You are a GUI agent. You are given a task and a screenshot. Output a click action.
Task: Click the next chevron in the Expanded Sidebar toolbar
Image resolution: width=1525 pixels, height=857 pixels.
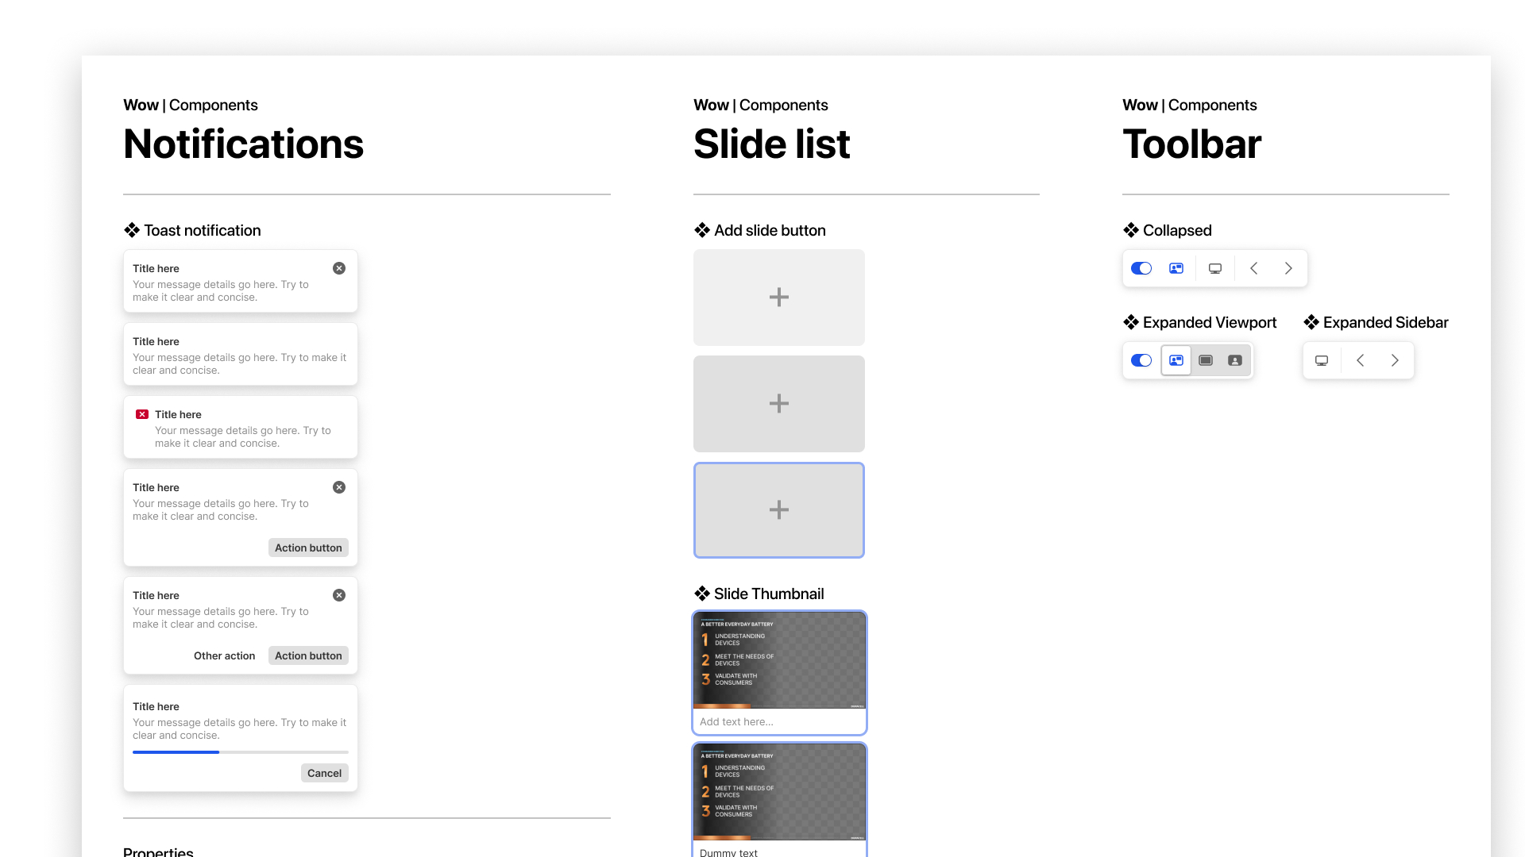pyautogui.click(x=1395, y=360)
